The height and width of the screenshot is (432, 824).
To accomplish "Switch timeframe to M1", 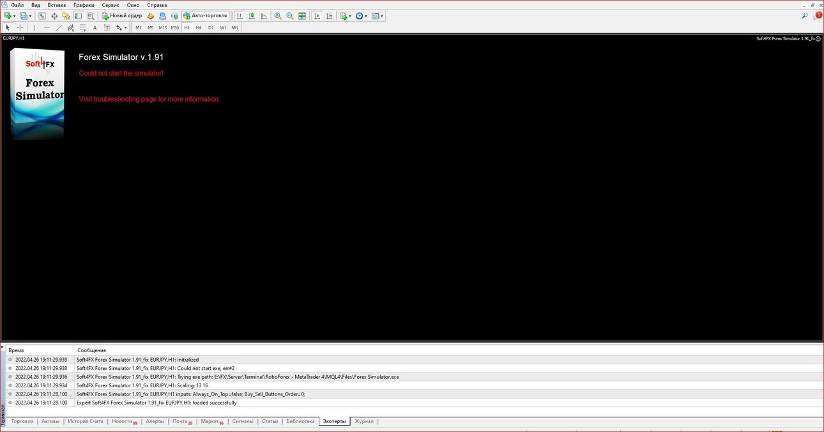I will coord(138,27).
